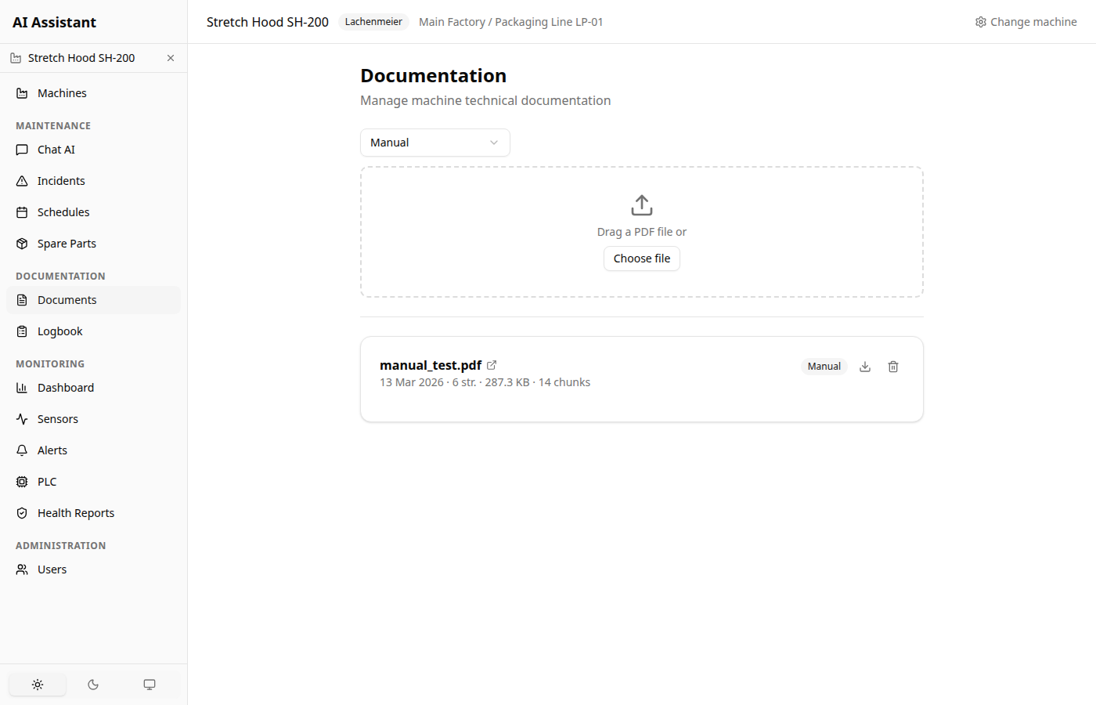Open the Users administration section
Screen dimensions: 1096x705
tap(51, 569)
